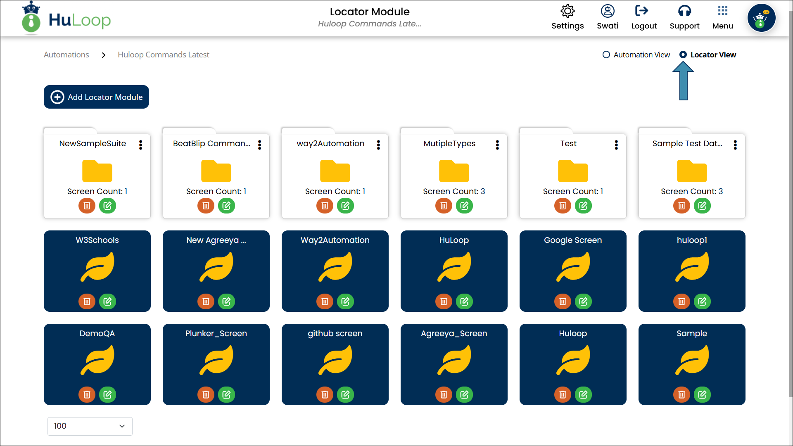
Task: Go to Automations breadcrumb link
Action: click(66, 55)
